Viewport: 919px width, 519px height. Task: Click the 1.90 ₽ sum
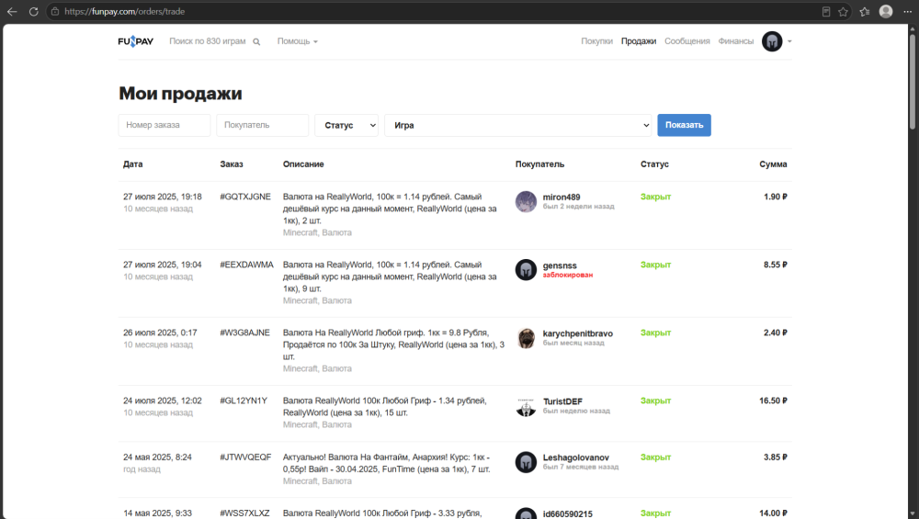click(x=775, y=197)
